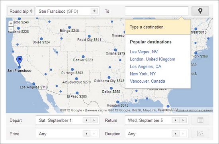This screenshot has height=144, width=219.
Task: Decrease the Price limit with left arrow
Action: (x=86, y=134)
